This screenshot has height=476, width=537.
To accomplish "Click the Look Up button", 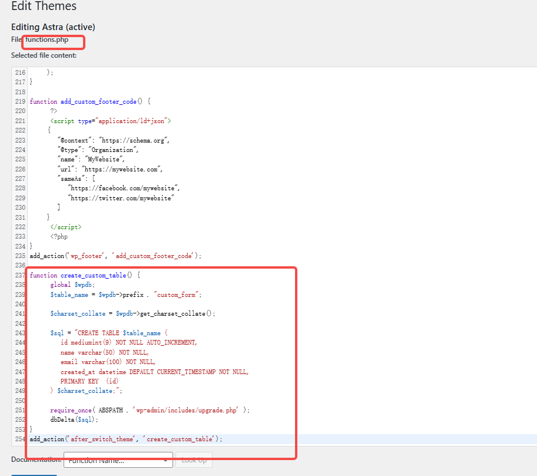I will (194, 460).
